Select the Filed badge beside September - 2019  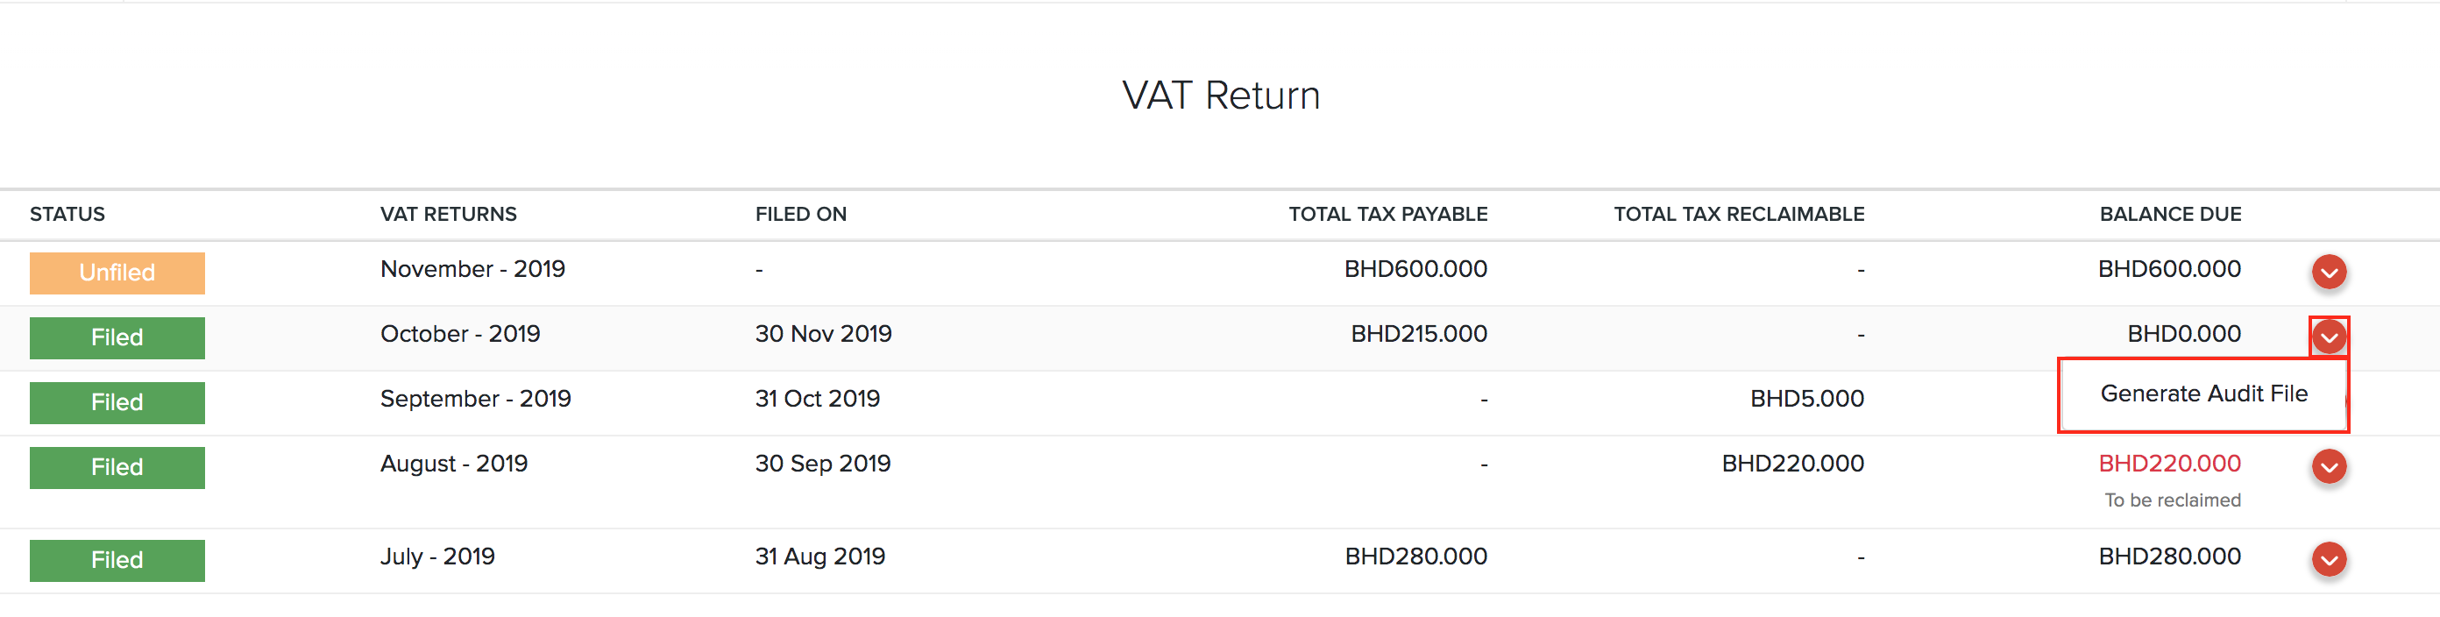click(x=117, y=402)
